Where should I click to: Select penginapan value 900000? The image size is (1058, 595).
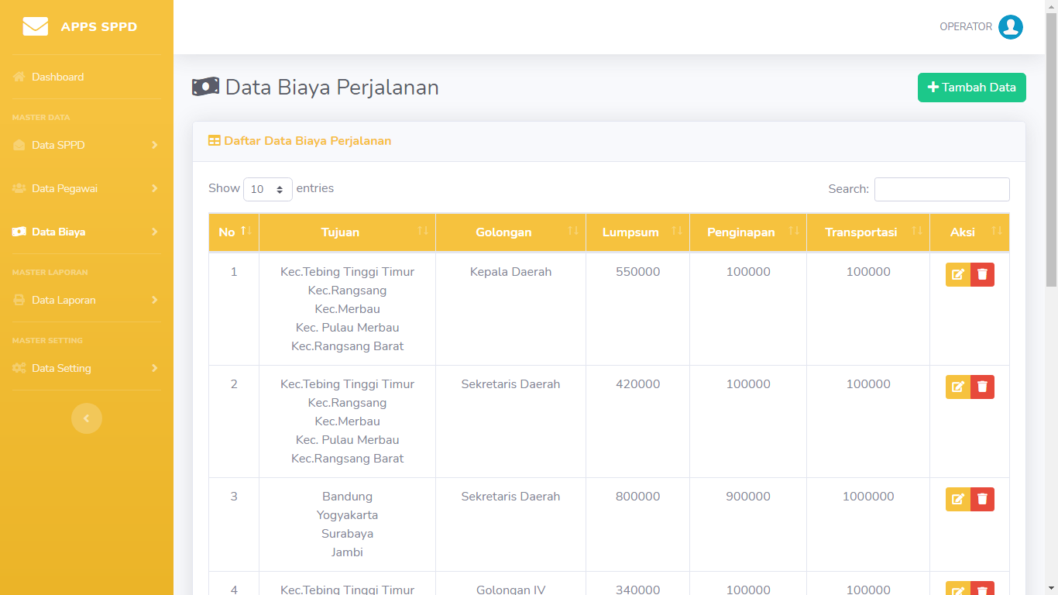pos(748,497)
